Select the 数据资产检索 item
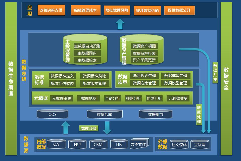The image size is (241, 161). pyautogui.click(x=144, y=53)
